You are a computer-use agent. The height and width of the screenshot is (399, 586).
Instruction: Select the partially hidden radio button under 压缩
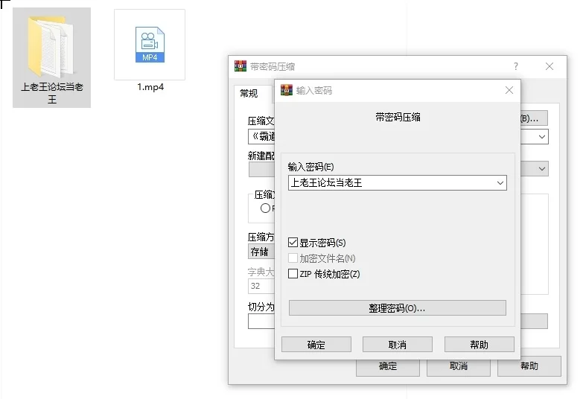click(265, 208)
